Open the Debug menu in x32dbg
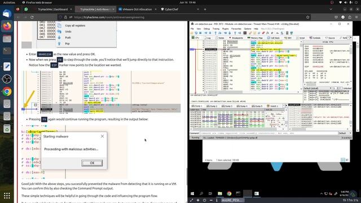Image resolution: width=361 pixels, height=203 pixels. [206, 29]
